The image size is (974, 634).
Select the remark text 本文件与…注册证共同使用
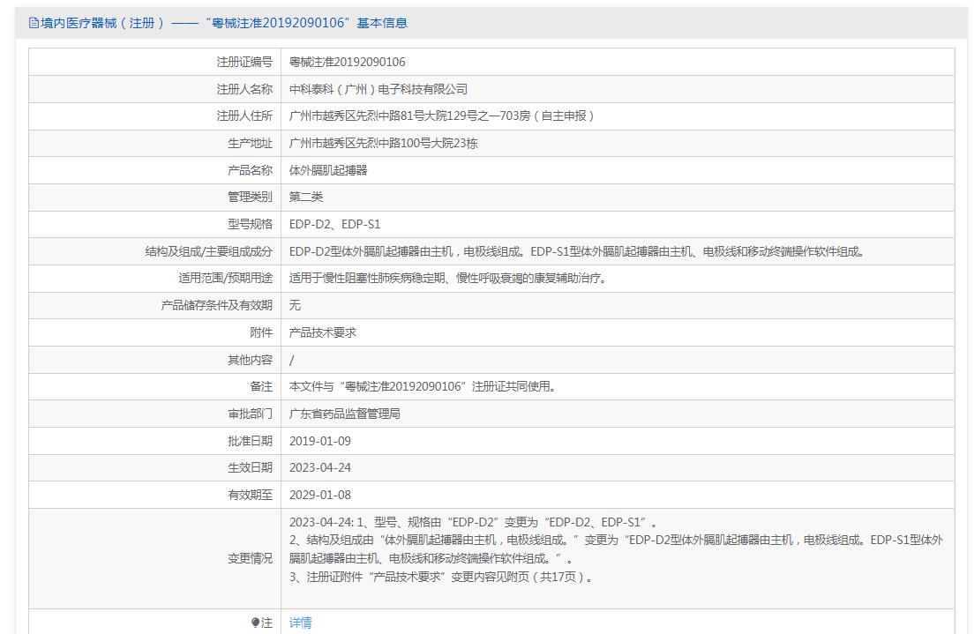pyautogui.click(x=423, y=386)
